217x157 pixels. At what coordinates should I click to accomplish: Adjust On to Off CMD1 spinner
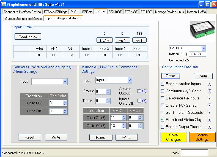pyautogui.click(x=124, y=126)
